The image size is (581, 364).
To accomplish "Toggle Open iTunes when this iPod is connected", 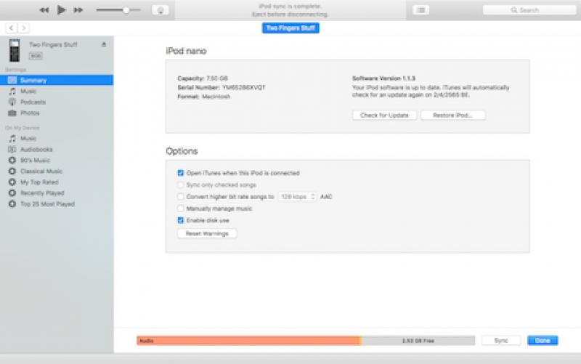I will 180,173.
